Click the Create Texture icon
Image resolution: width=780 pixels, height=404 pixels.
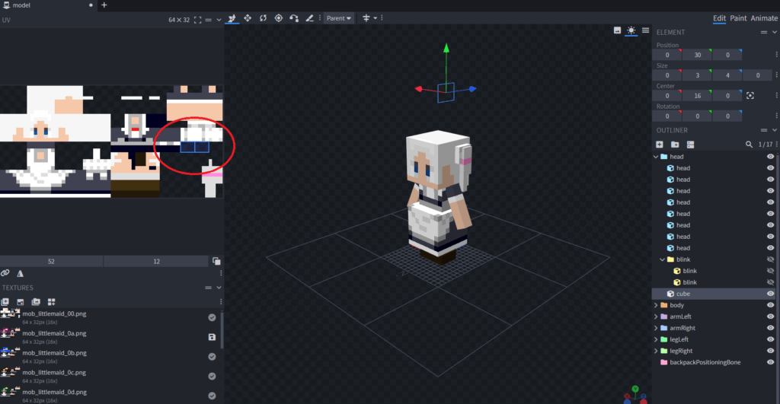pyautogui.click(x=22, y=302)
